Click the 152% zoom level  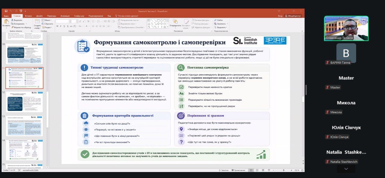click(x=297, y=170)
